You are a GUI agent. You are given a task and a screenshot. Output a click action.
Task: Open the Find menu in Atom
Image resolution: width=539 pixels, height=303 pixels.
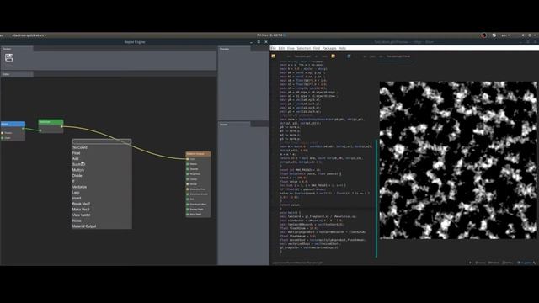tap(317, 49)
